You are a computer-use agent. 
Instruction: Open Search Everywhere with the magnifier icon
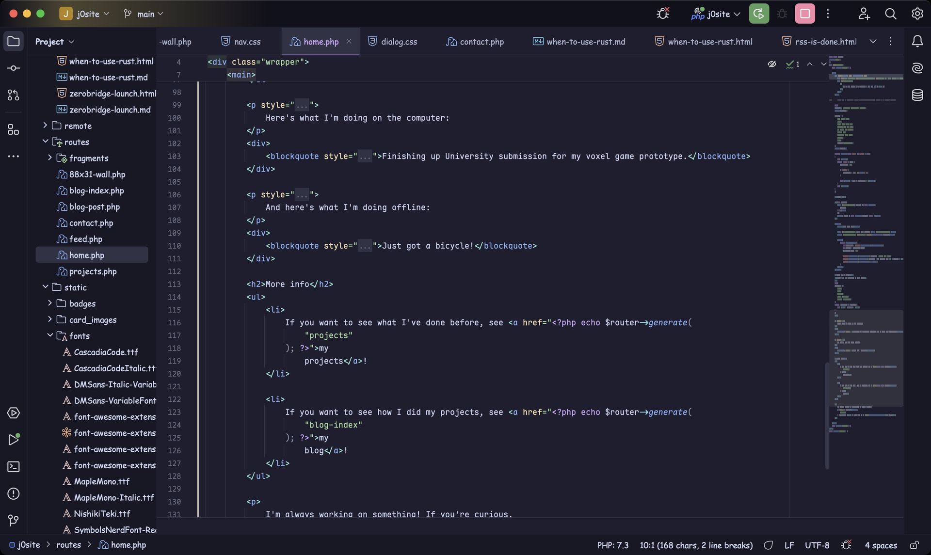tap(890, 14)
